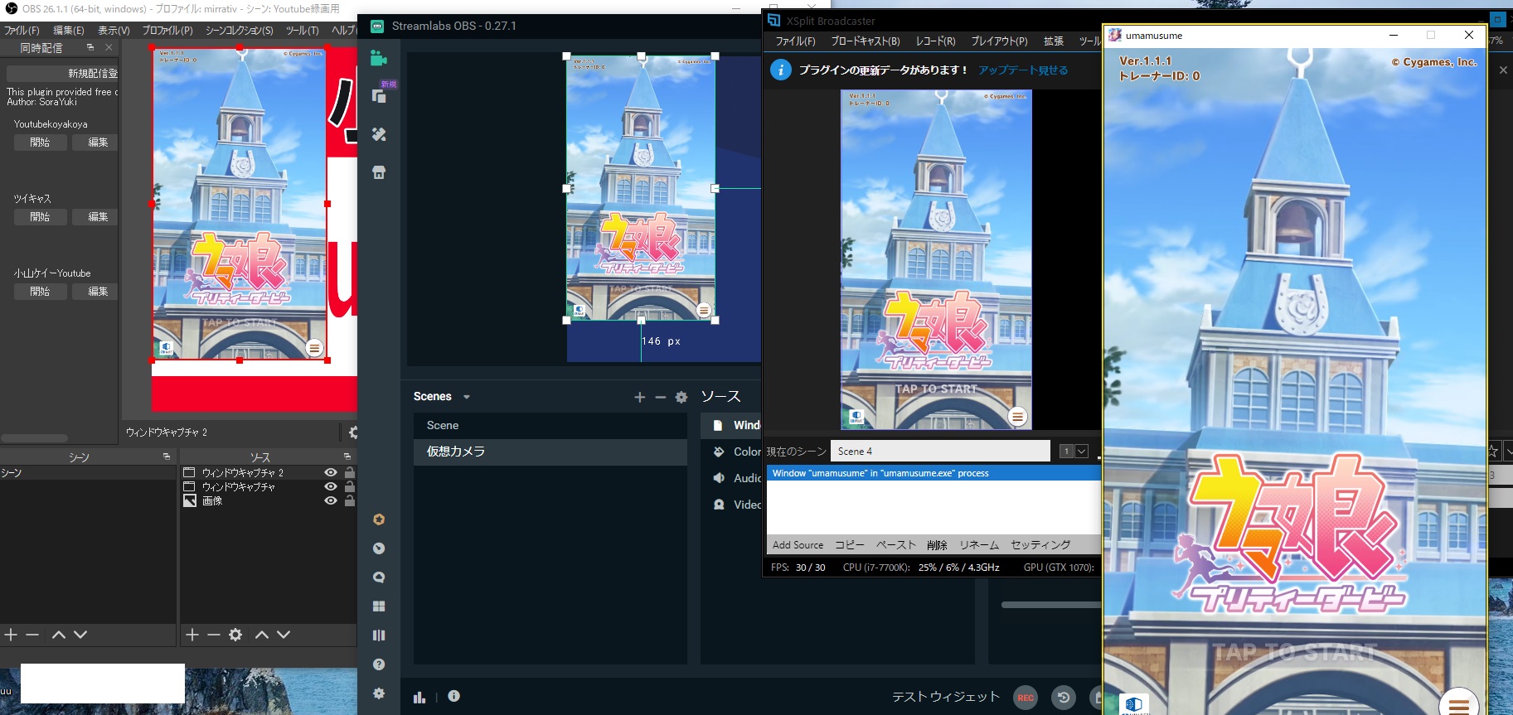Viewport: 1513px width, 715px height.
Task: Click 削除 in XSplit source bar
Action: pyautogui.click(x=937, y=545)
